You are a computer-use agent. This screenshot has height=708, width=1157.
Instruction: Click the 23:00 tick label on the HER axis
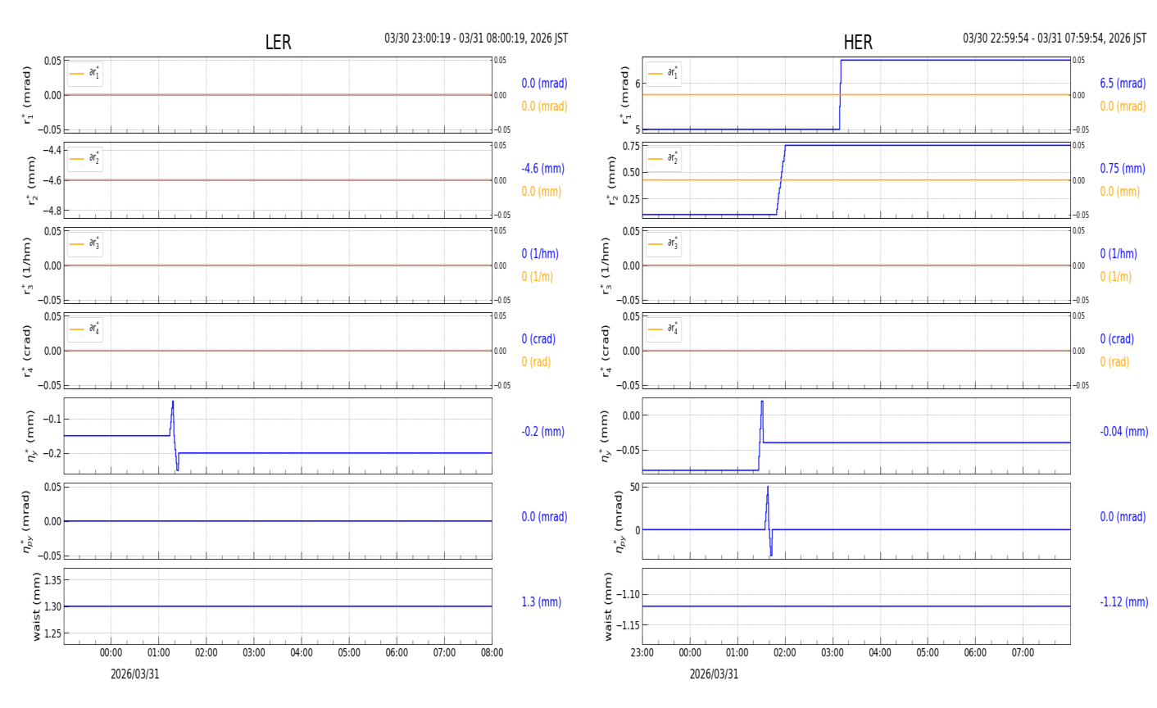[642, 653]
